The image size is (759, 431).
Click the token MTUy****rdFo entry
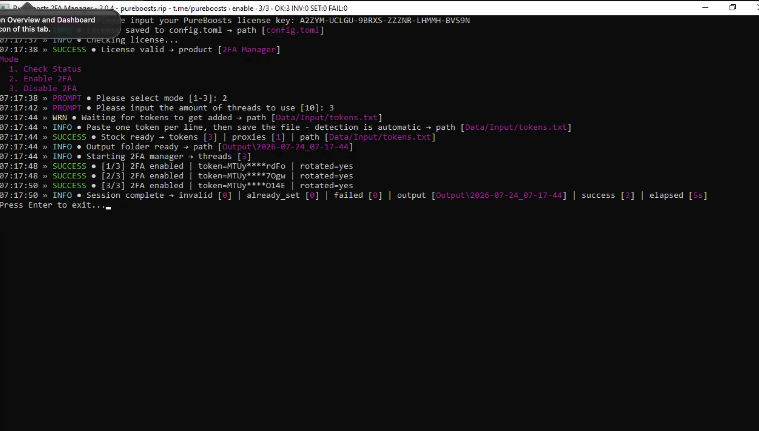click(x=242, y=166)
